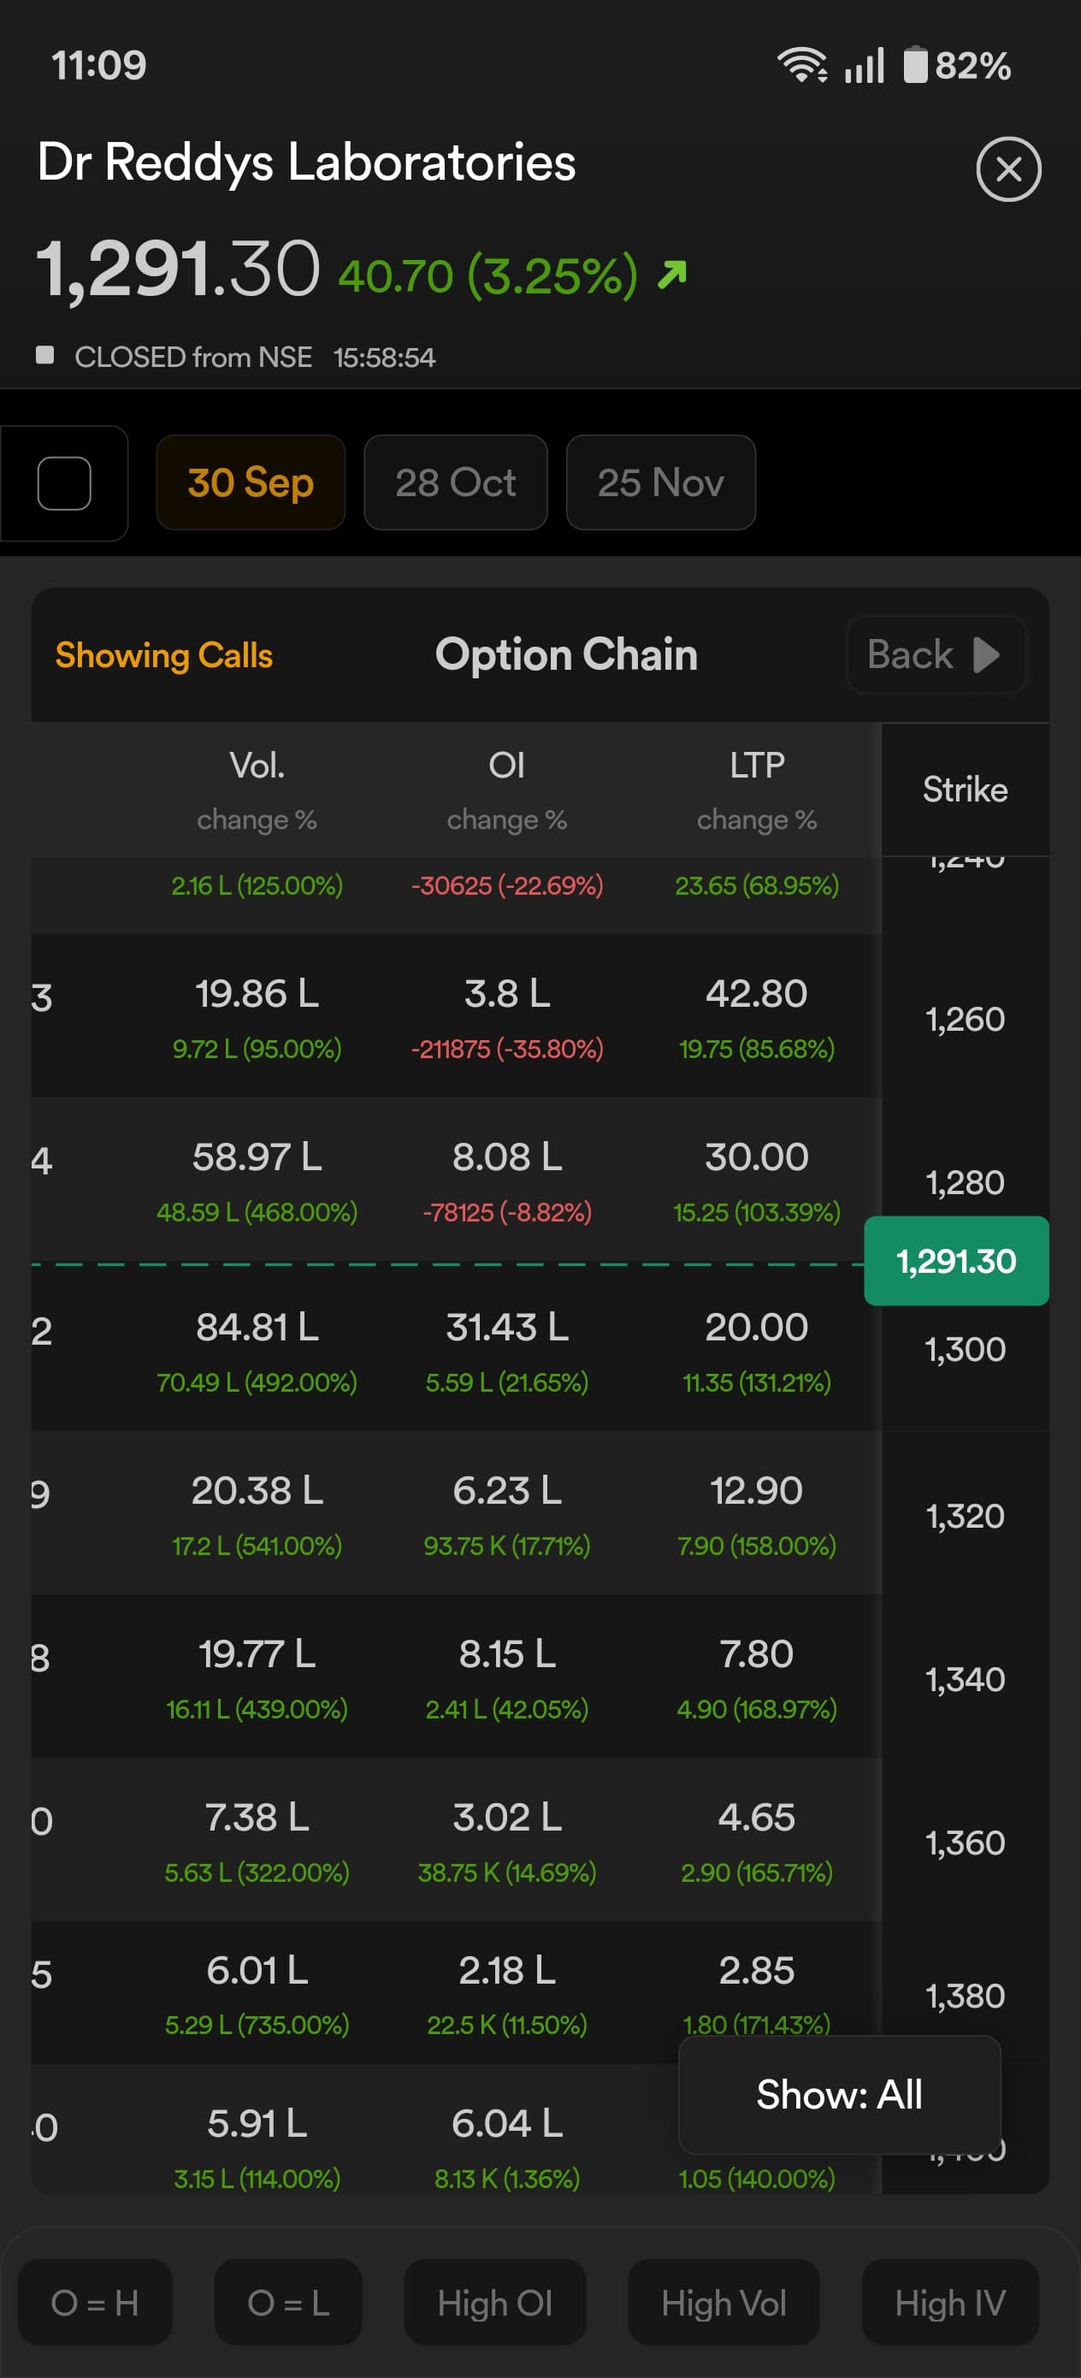Open the Show: All filter dropdown
1081x2378 pixels.
pyautogui.click(x=839, y=2095)
